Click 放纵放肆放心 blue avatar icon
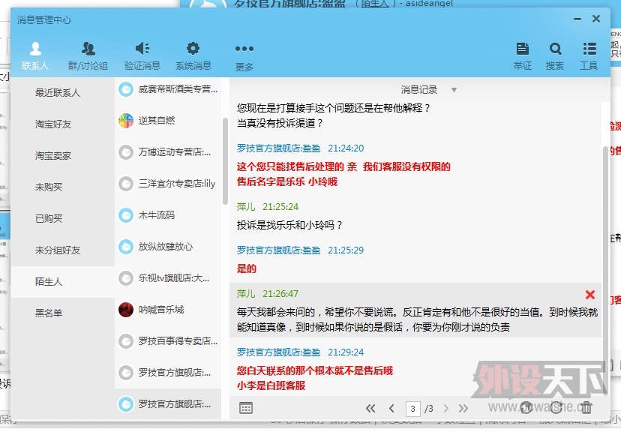The width and height of the screenshot is (621, 432). point(126,247)
